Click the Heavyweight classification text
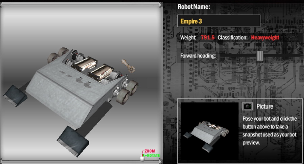Viewport: 304px width, 164px height. pyautogui.click(x=265, y=38)
